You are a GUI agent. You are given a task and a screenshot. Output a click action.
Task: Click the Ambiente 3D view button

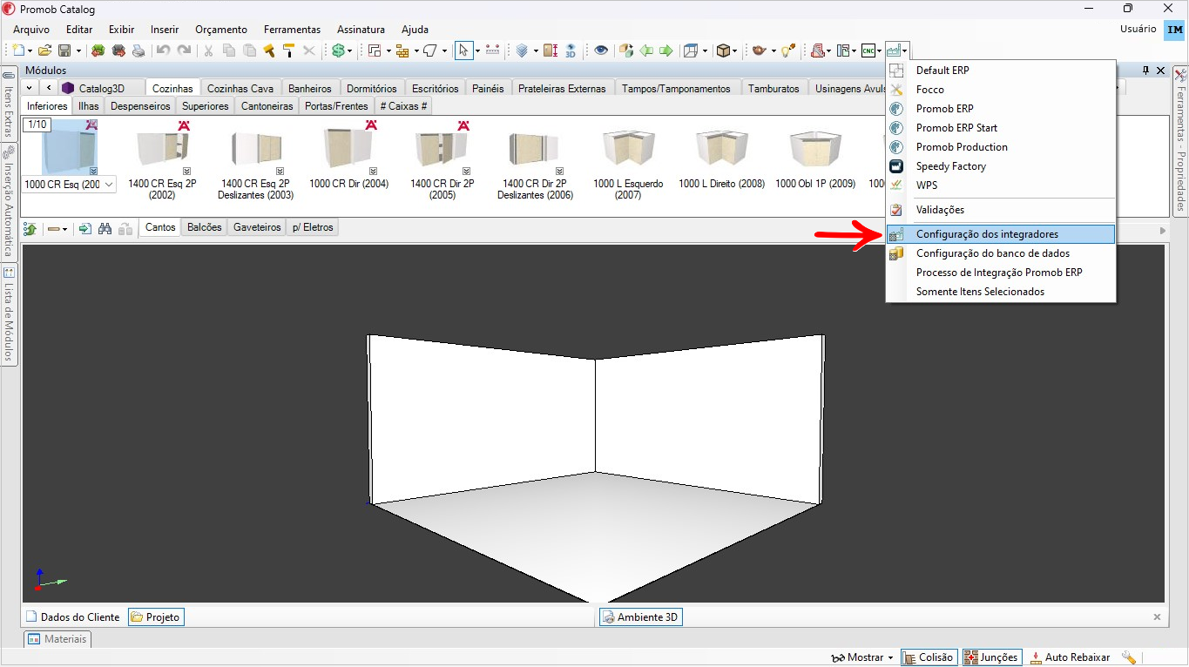[x=640, y=616]
